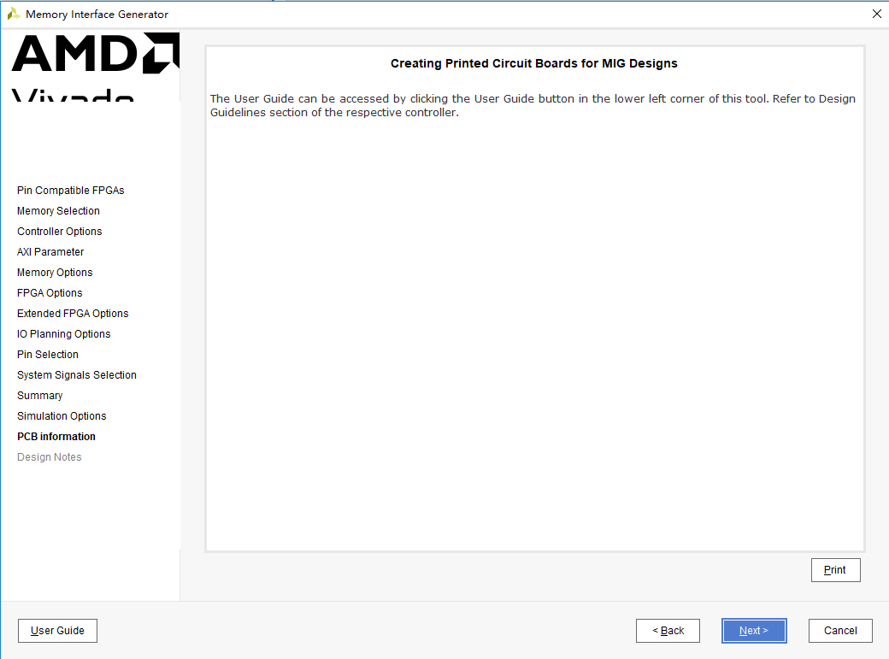Open the User Guide button
This screenshot has height=659, width=889.
point(57,631)
